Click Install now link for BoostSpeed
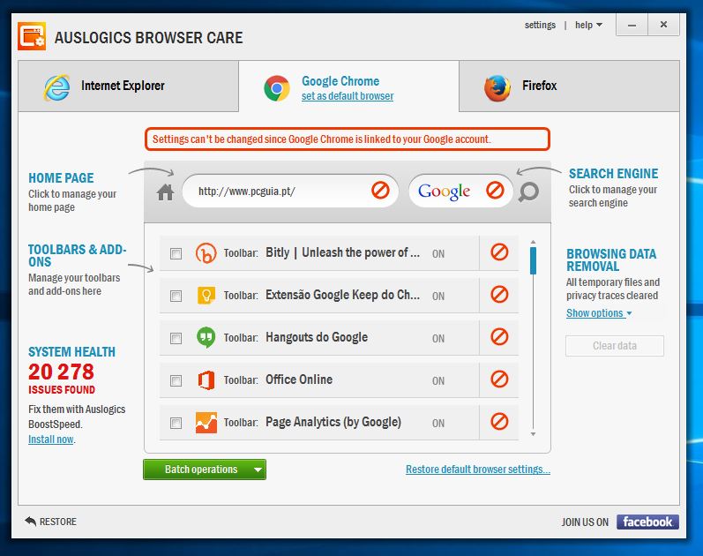The image size is (703, 556). pos(50,440)
